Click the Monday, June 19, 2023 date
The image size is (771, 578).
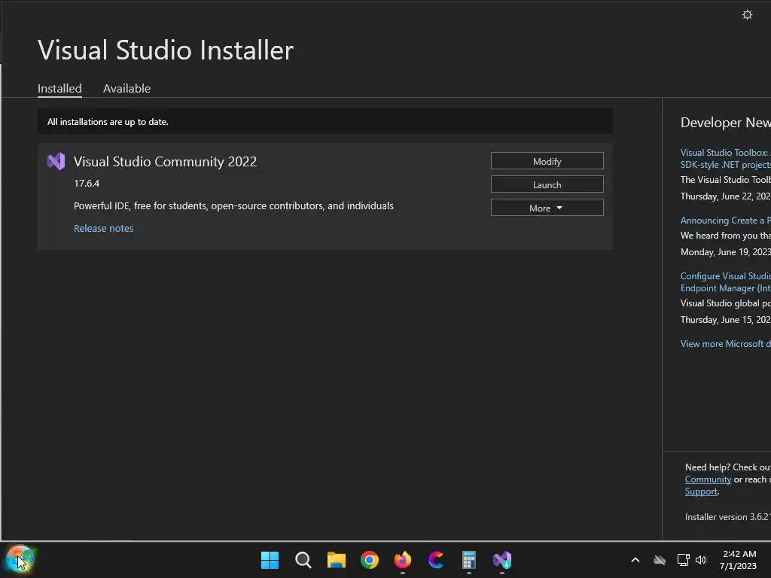pyautogui.click(x=725, y=251)
